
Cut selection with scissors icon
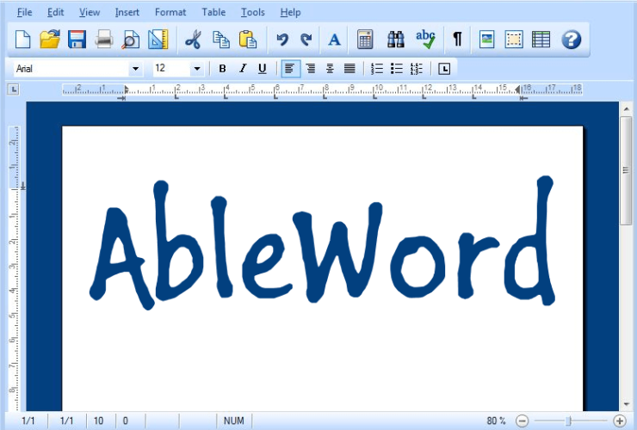coord(194,40)
